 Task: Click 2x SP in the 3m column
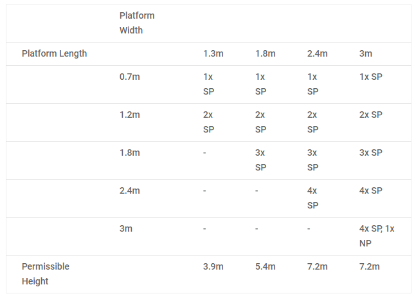coord(370,115)
